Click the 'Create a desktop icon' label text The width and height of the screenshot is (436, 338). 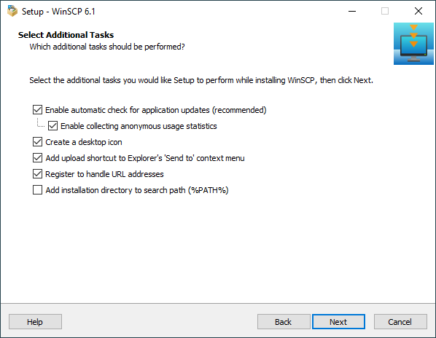click(84, 142)
